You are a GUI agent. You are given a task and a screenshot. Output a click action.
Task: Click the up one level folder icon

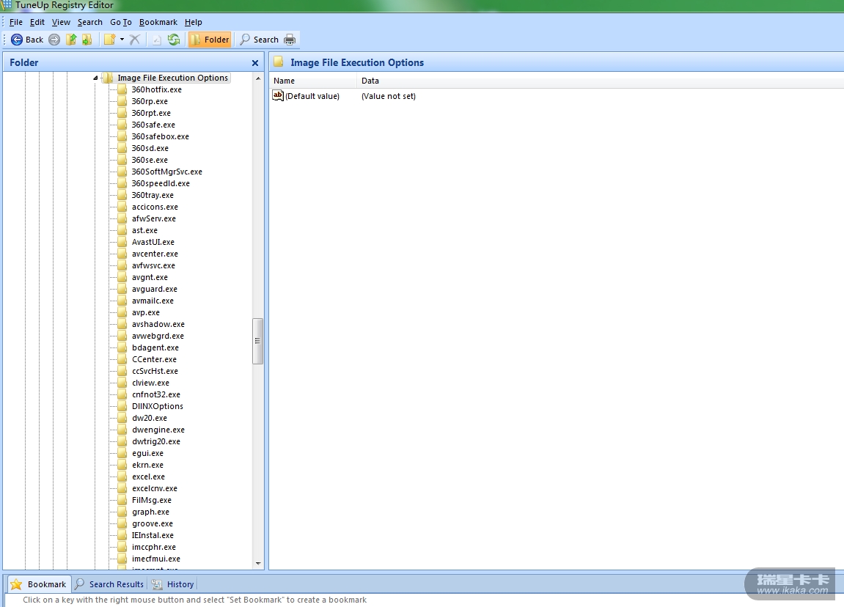(x=71, y=40)
